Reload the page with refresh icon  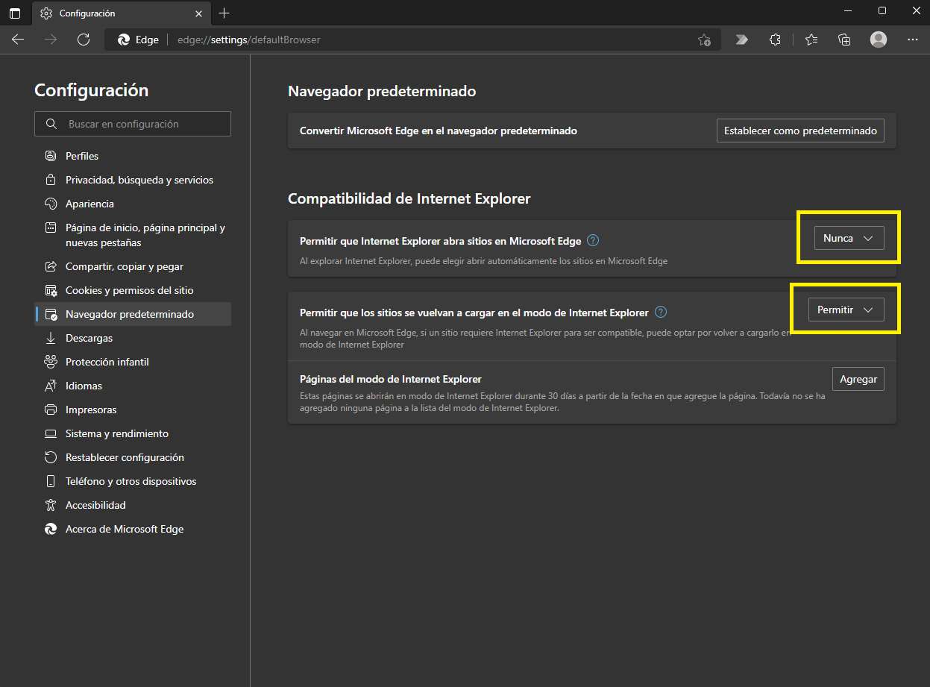[x=84, y=40]
